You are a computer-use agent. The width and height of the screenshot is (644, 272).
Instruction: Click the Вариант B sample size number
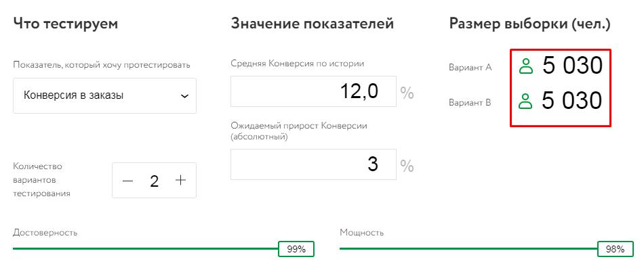(x=572, y=101)
